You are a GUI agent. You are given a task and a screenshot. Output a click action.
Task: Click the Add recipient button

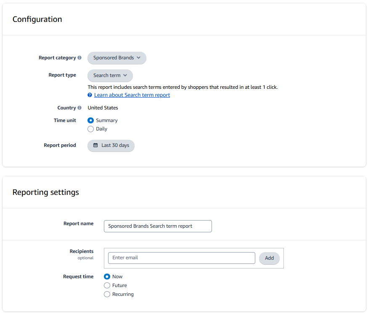point(269,258)
